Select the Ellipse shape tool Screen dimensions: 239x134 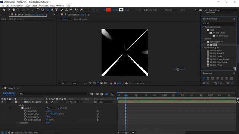pos(48,10)
